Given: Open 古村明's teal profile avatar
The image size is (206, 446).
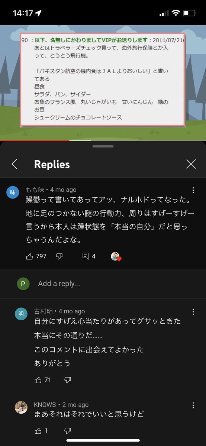Looking at the screenshot, I should pos(21,314).
